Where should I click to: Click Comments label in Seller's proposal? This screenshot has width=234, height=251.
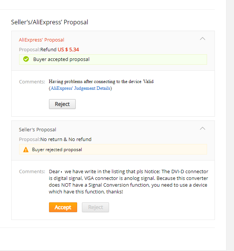click(32, 172)
